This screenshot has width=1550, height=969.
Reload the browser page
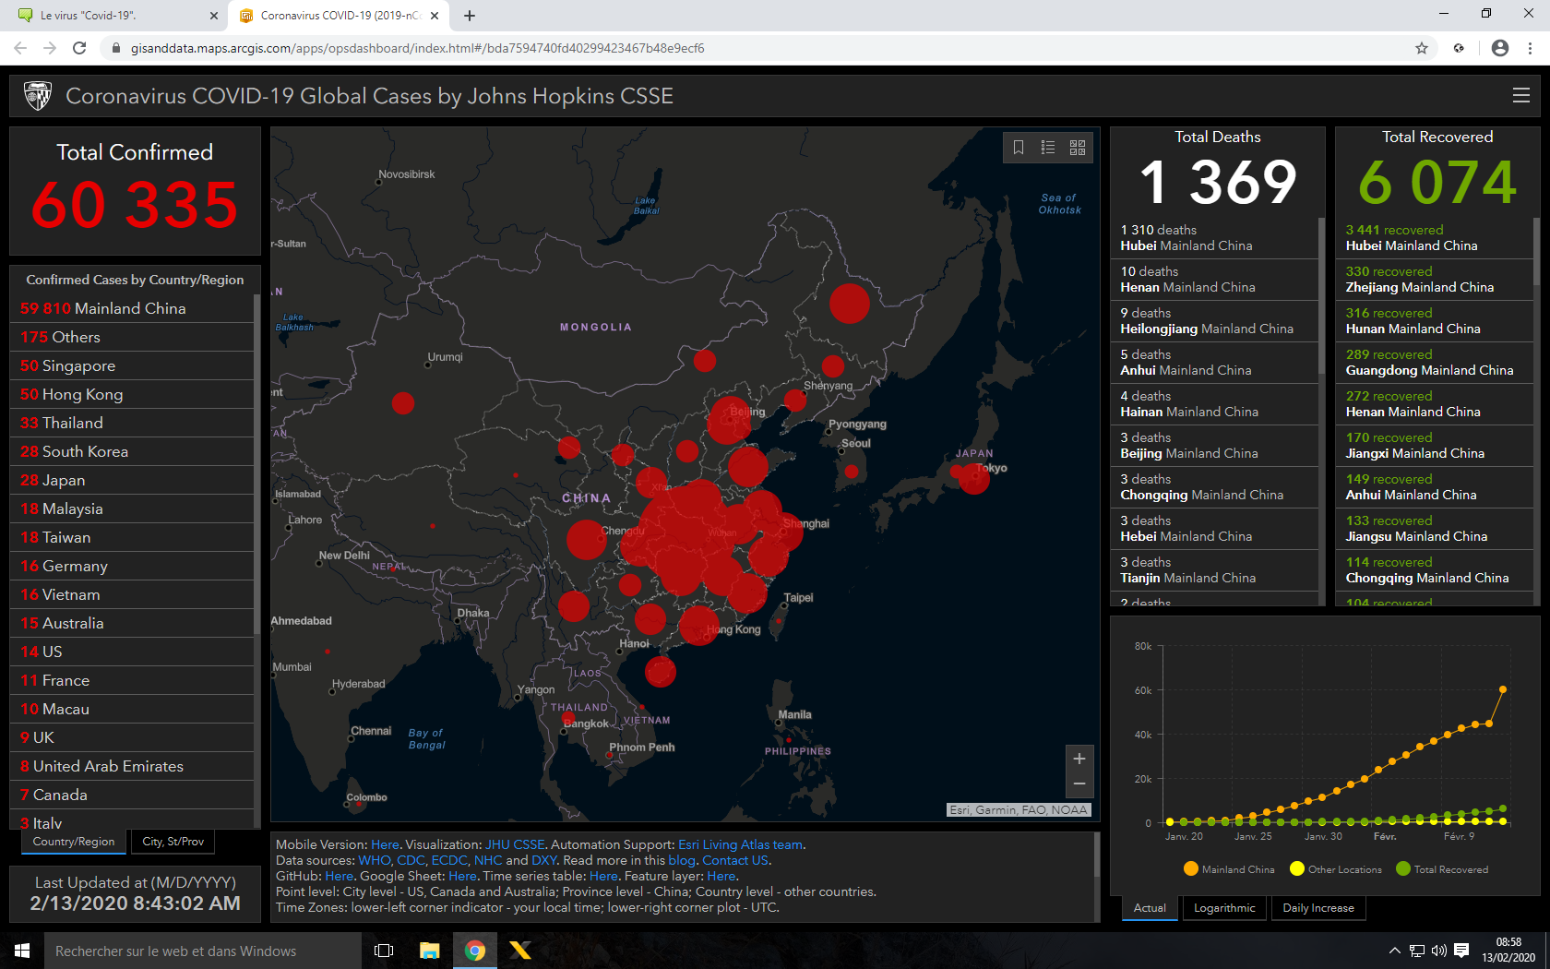(79, 48)
